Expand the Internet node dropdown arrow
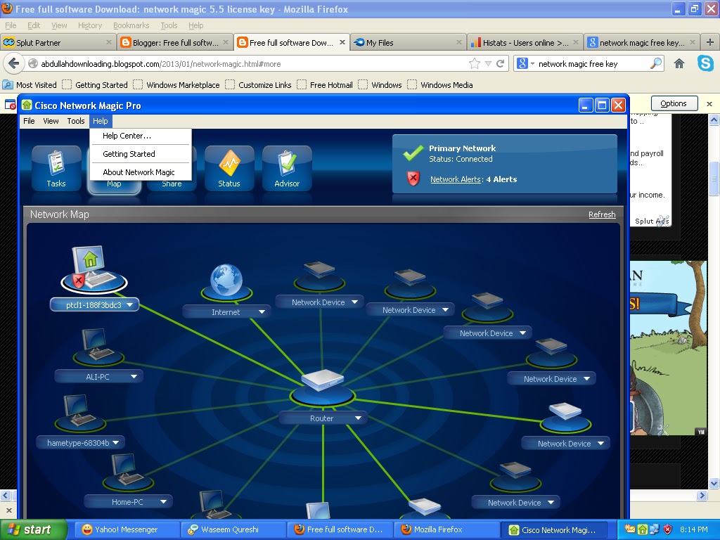 tap(262, 311)
